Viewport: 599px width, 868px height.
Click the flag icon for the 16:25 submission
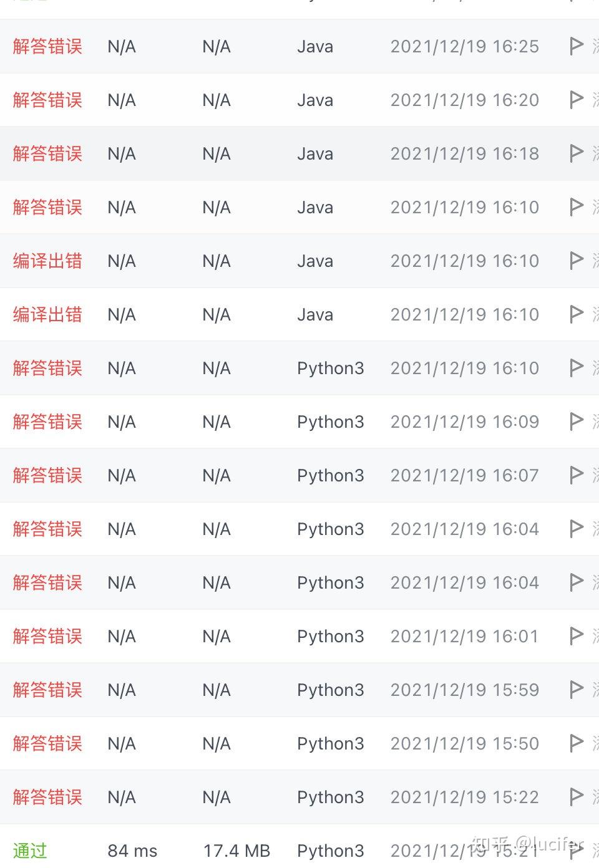[x=577, y=47]
